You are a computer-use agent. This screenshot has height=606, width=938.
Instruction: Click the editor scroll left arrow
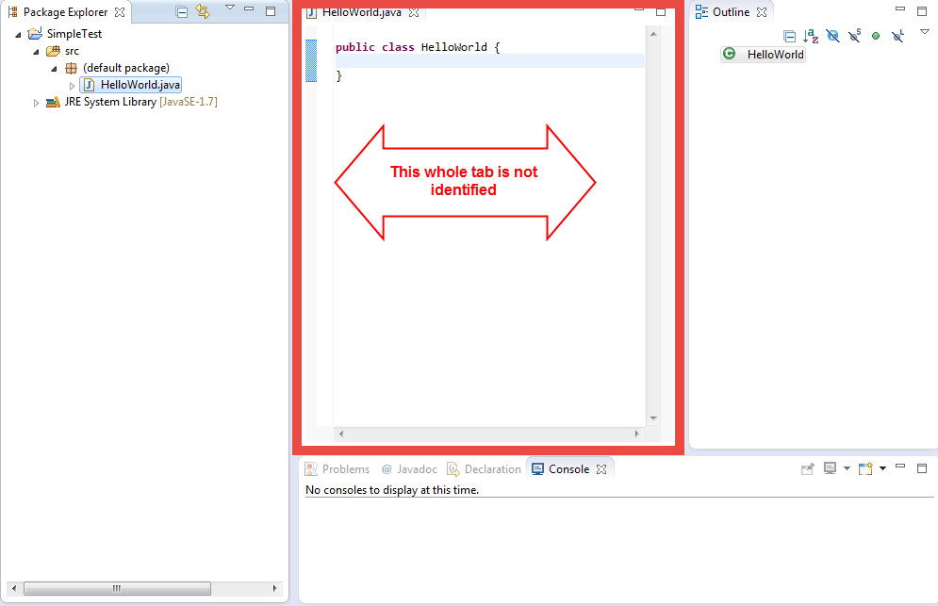click(x=341, y=434)
